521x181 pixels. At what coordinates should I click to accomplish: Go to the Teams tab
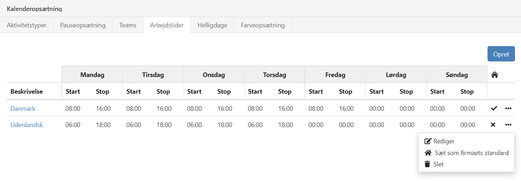(x=128, y=25)
